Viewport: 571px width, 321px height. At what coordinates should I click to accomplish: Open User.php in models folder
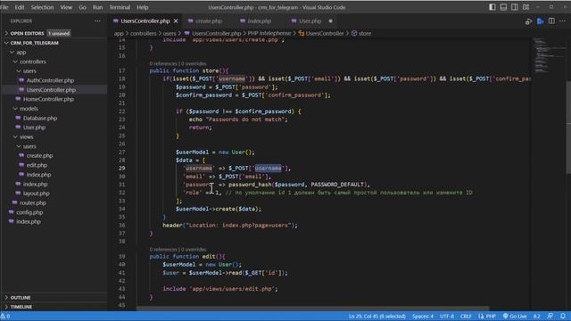point(34,128)
